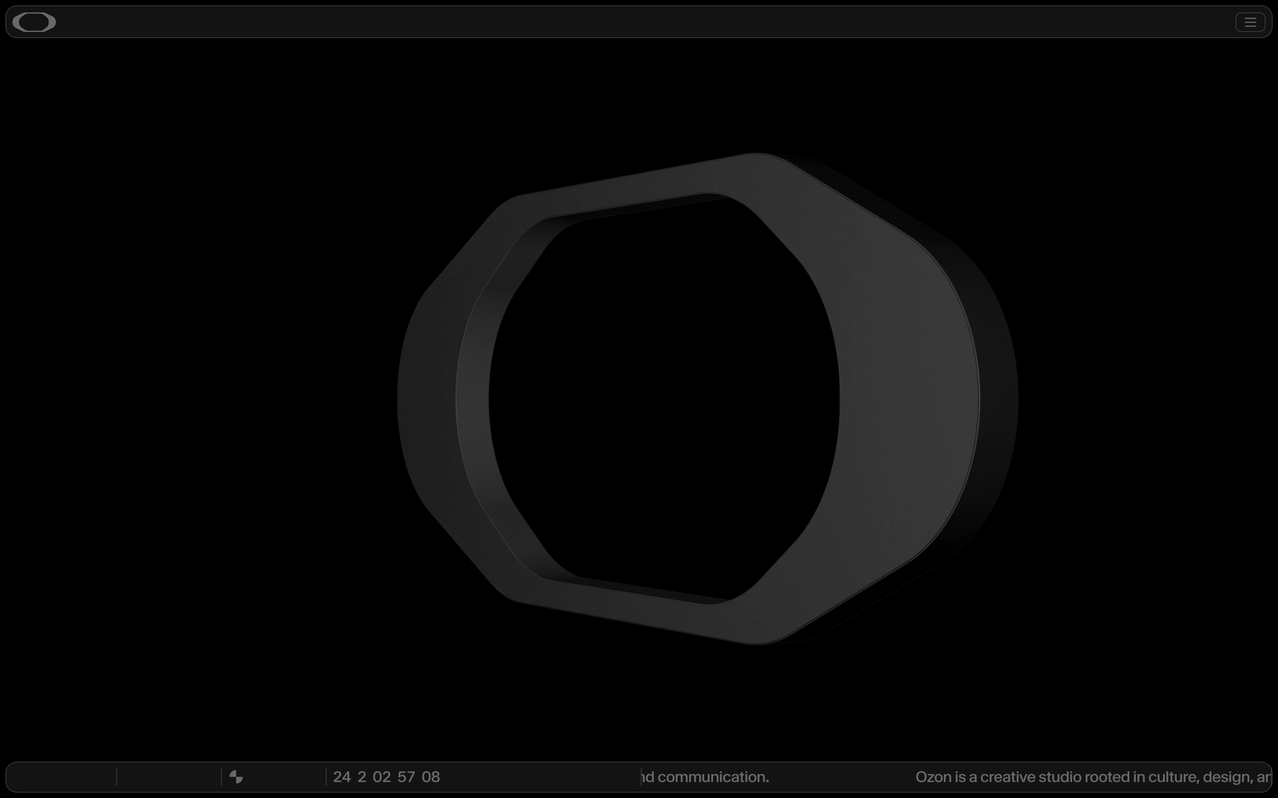Viewport: 1278px width, 798px height.
Task: Click the empty first cell of bottom bar
Action: tap(62, 777)
